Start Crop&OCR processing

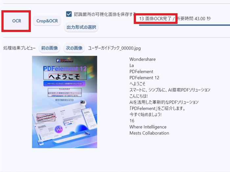pos(47,21)
